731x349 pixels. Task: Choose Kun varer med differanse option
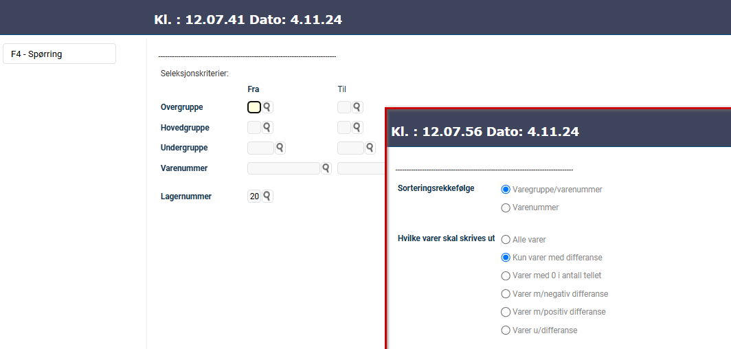[506, 257]
